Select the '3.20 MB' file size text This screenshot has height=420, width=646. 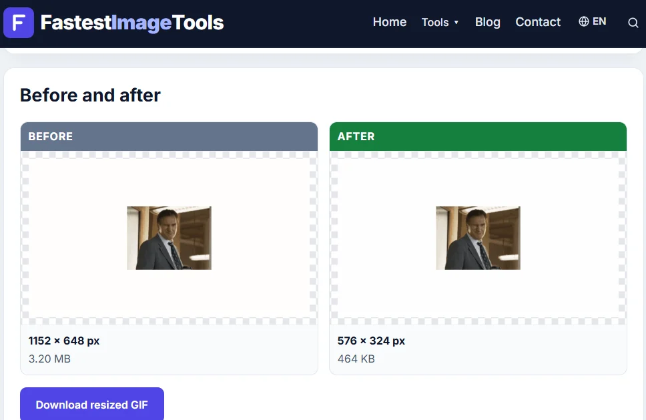(49, 359)
